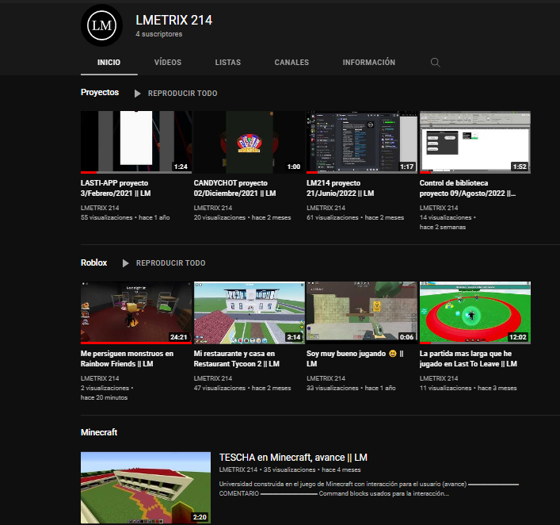The image size is (560, 525).
Task: Click LMETRIX 214 under Rainbow Friends video
Action: [100, 378]
